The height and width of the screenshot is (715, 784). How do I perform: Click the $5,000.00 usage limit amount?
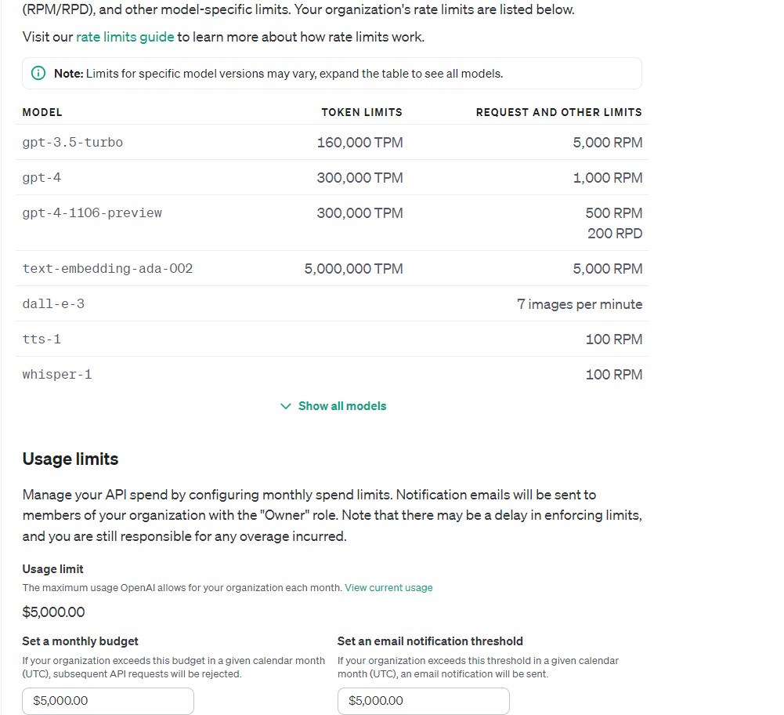point(53,612)
